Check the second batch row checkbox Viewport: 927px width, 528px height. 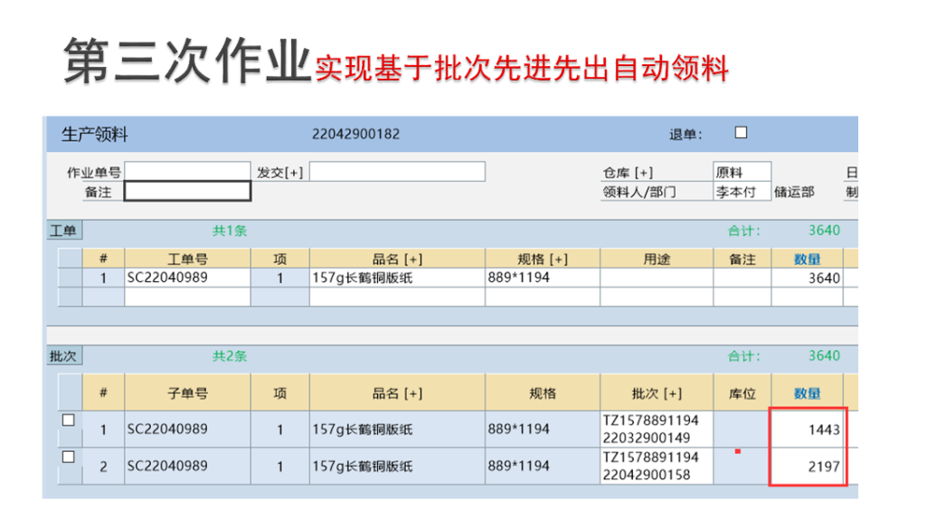click(68, 458)
